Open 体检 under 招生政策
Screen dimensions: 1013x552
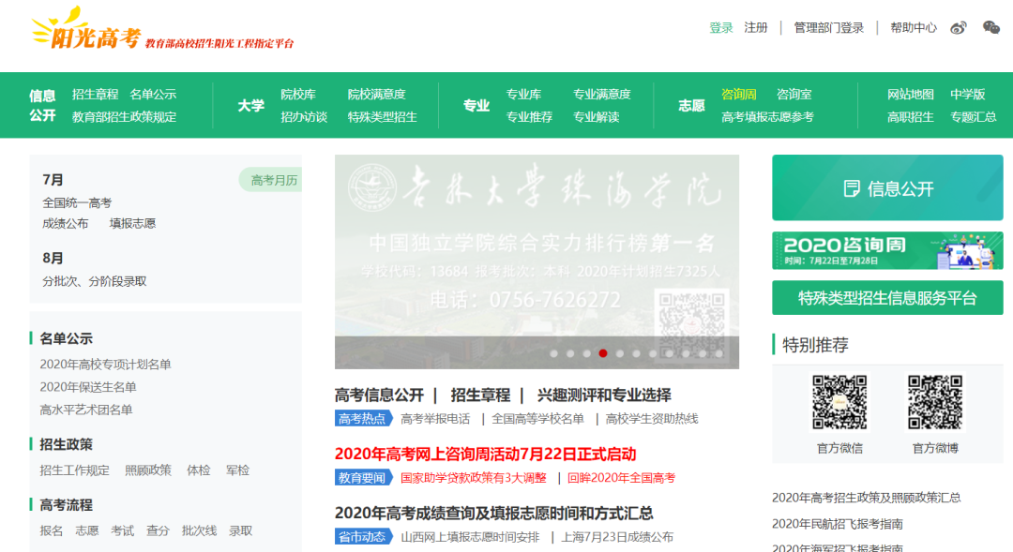click(x=198, y=470)
